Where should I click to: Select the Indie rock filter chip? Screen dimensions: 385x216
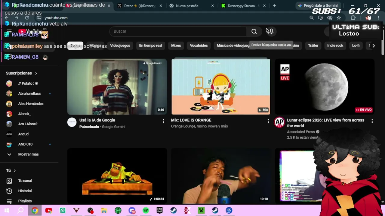coord(335,46)
